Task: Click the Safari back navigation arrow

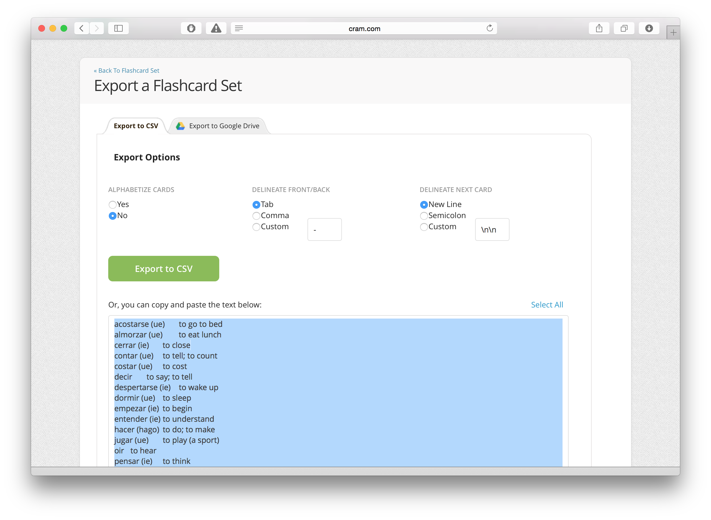Action: (82, 28)
